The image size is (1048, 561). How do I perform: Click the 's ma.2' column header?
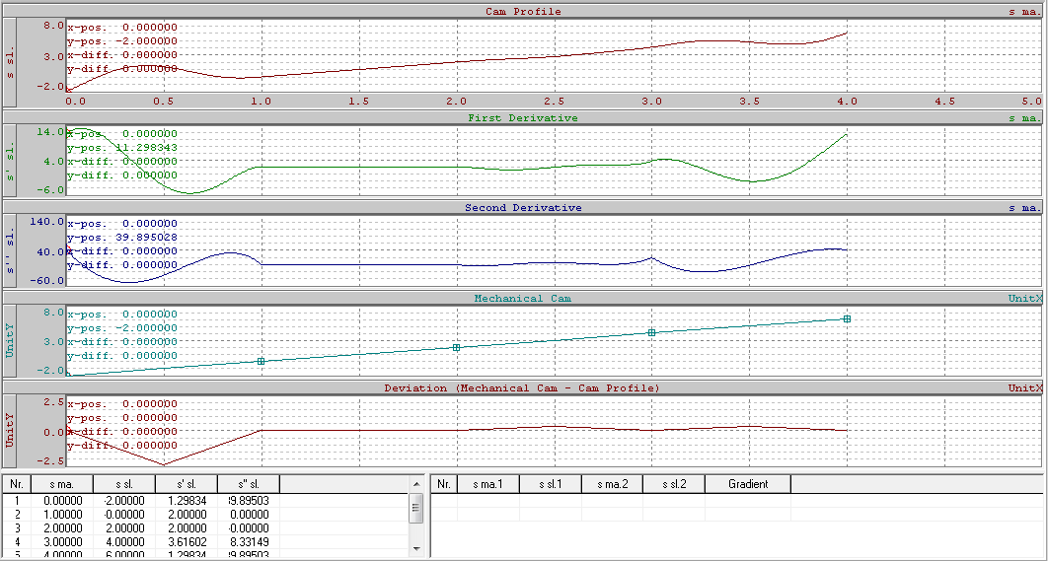[612, 484]
